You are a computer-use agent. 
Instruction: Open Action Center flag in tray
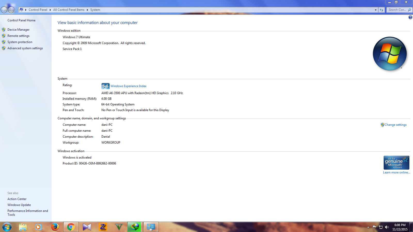(x=374, y=227)
